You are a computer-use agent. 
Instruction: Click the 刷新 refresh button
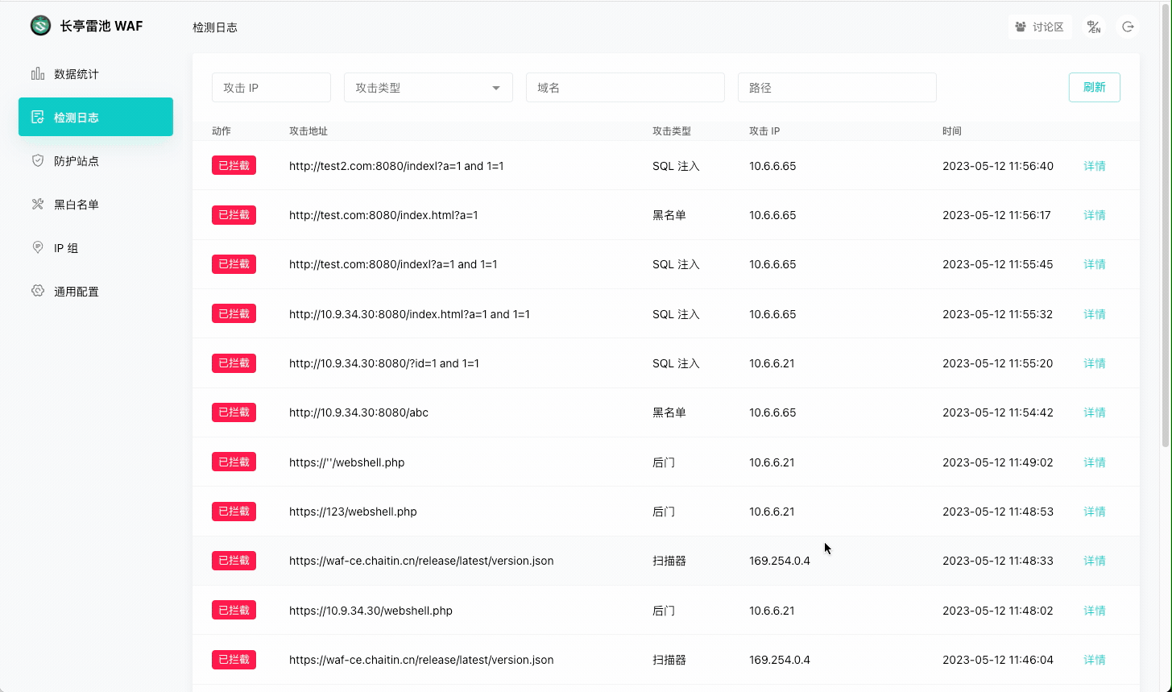pyautogui.click(x=1094, y=87)
